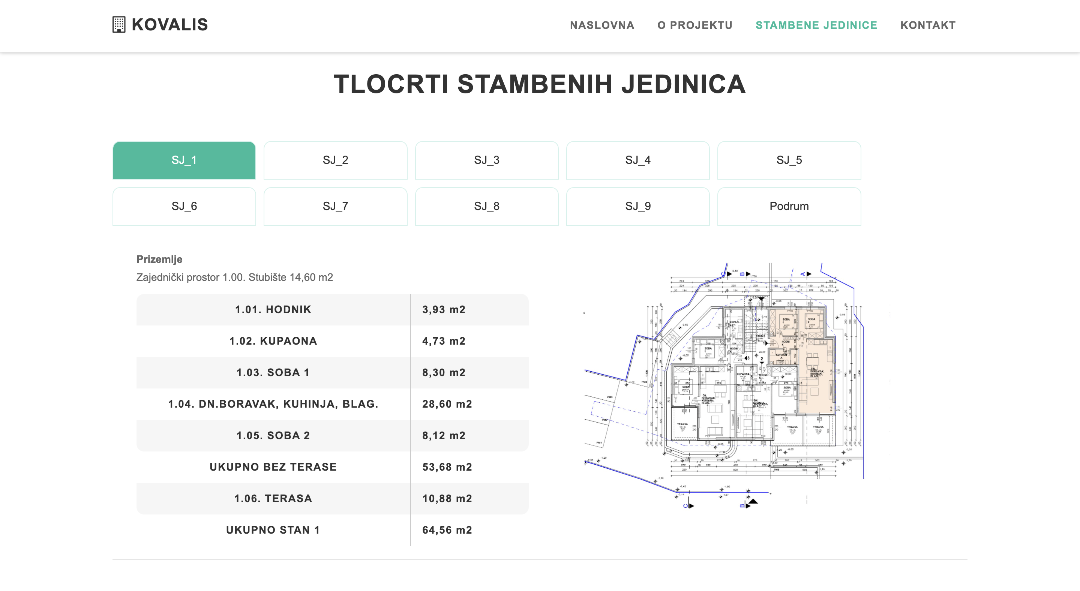This screenshot has width=1080, height=591.
Task: Show the SJ_3 floor plan
Action: (487, 160)
